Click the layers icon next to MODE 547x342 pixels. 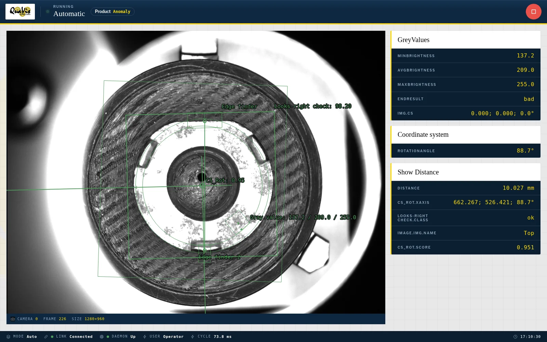point(9,337)
